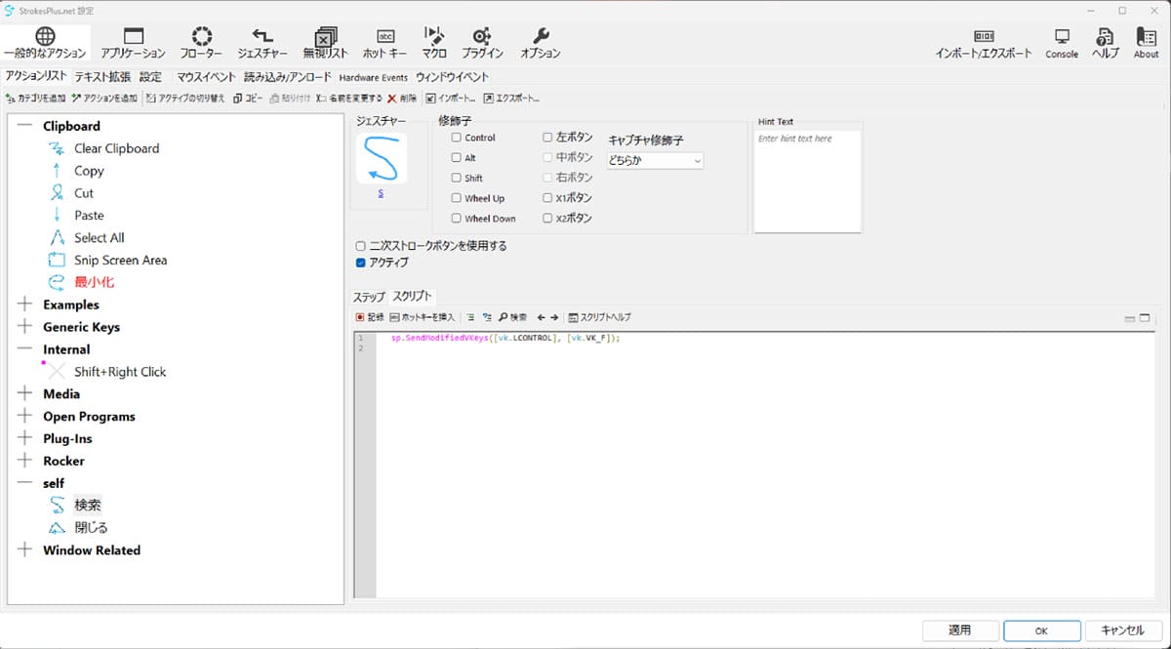Collapse the Clipboard category
The height and width of the screenshot is (649, 1171).
pos(24,126)
